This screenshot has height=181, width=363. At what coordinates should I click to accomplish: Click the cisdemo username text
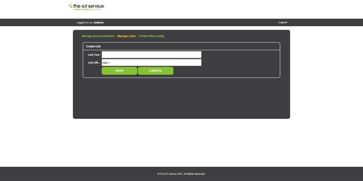[98, 22]
